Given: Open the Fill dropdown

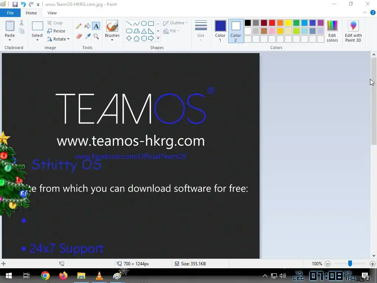Looking at the screenshot, I should 171,31.
